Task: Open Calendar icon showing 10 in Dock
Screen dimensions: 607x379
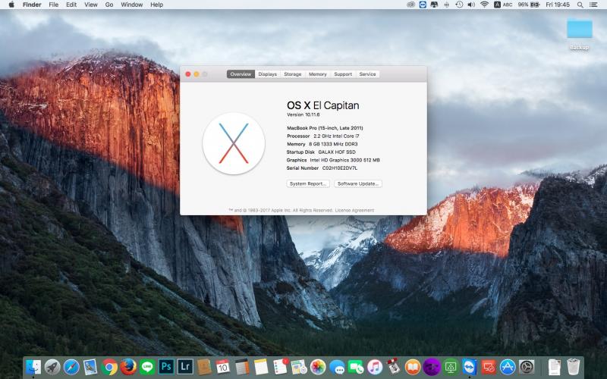Action: point(223,367)
